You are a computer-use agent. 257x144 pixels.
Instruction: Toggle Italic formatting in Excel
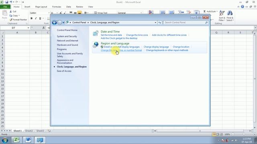coord(36,18)
